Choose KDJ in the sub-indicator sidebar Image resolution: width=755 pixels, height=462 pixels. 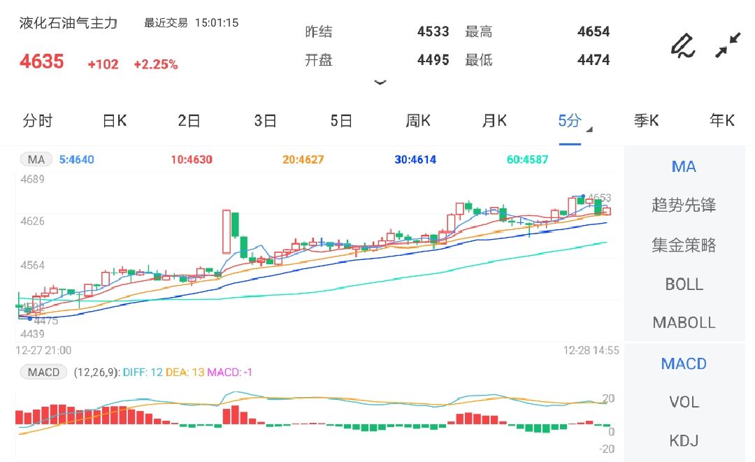tap(684, 440)
